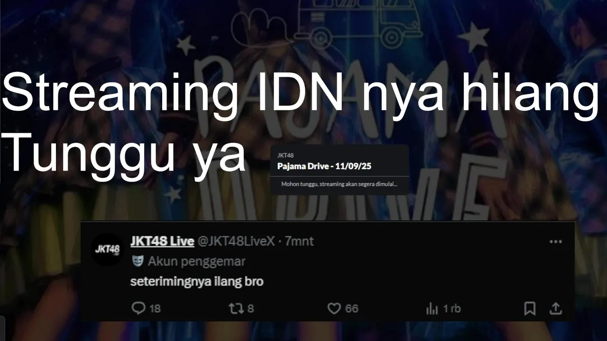Retweet the post via retweet arrows icon

pos(236,309)
